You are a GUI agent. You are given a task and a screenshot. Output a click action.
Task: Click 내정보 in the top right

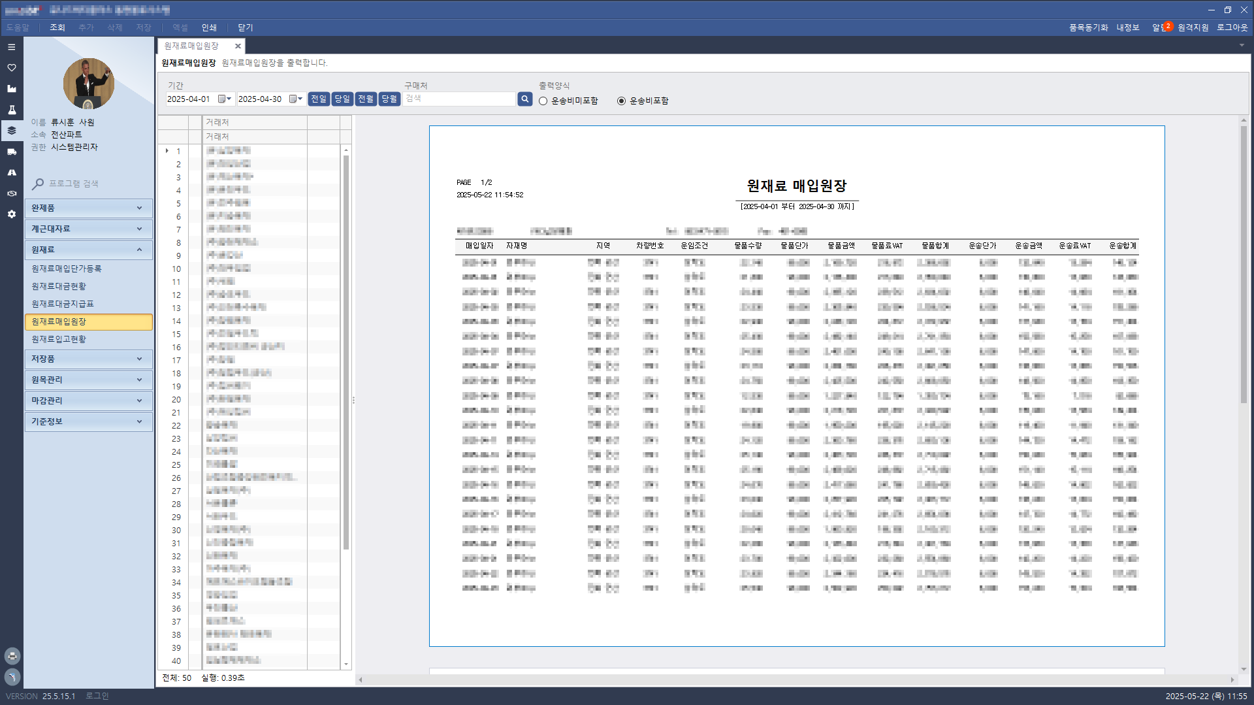[1127, 27]
